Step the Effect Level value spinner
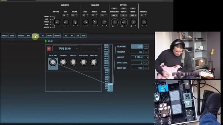Image resolution: width=223 pixels, height=125 pixels. coord(146,62)
